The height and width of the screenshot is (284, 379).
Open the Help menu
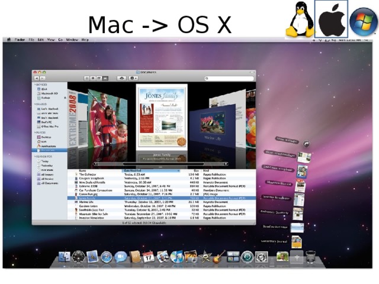click(85, 40)
